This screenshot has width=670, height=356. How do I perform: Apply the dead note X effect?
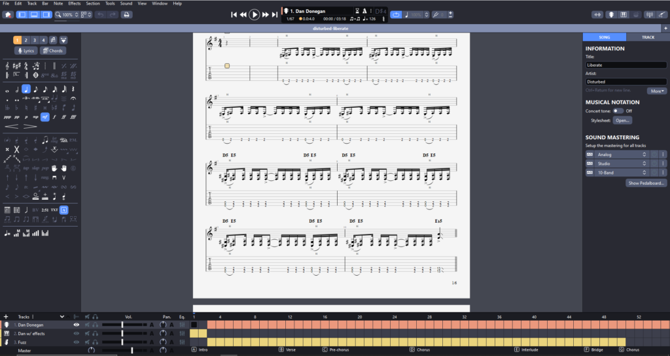[x=16, y=149]
